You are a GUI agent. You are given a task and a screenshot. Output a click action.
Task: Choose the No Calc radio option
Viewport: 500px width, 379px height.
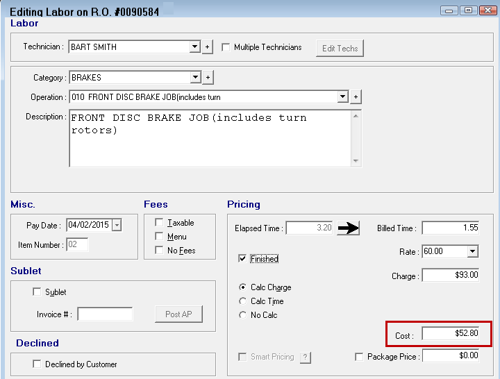pos(242,315)
